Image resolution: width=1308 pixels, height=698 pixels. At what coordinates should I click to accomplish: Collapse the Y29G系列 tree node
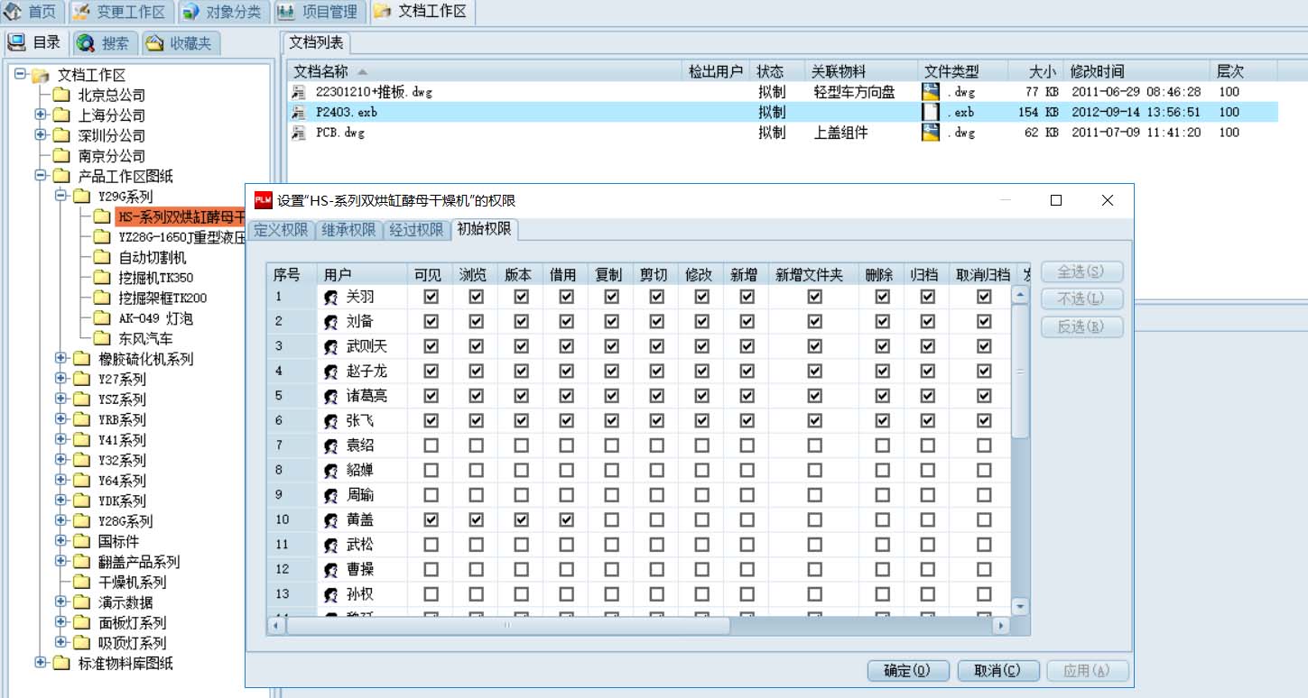coord(60,196)
